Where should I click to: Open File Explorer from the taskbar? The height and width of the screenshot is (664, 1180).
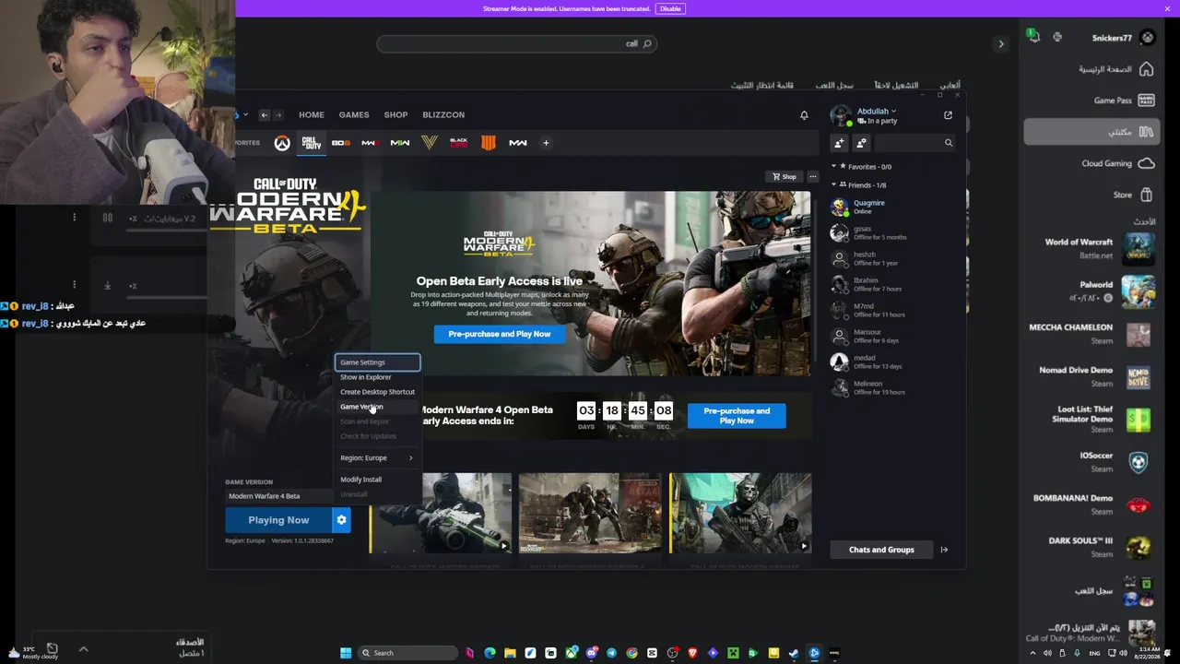pyautogui.click(x=510, y=653)
